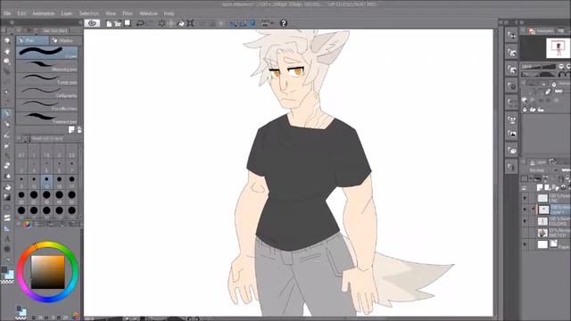Select the Move hand tool

[x=7, y=52]
